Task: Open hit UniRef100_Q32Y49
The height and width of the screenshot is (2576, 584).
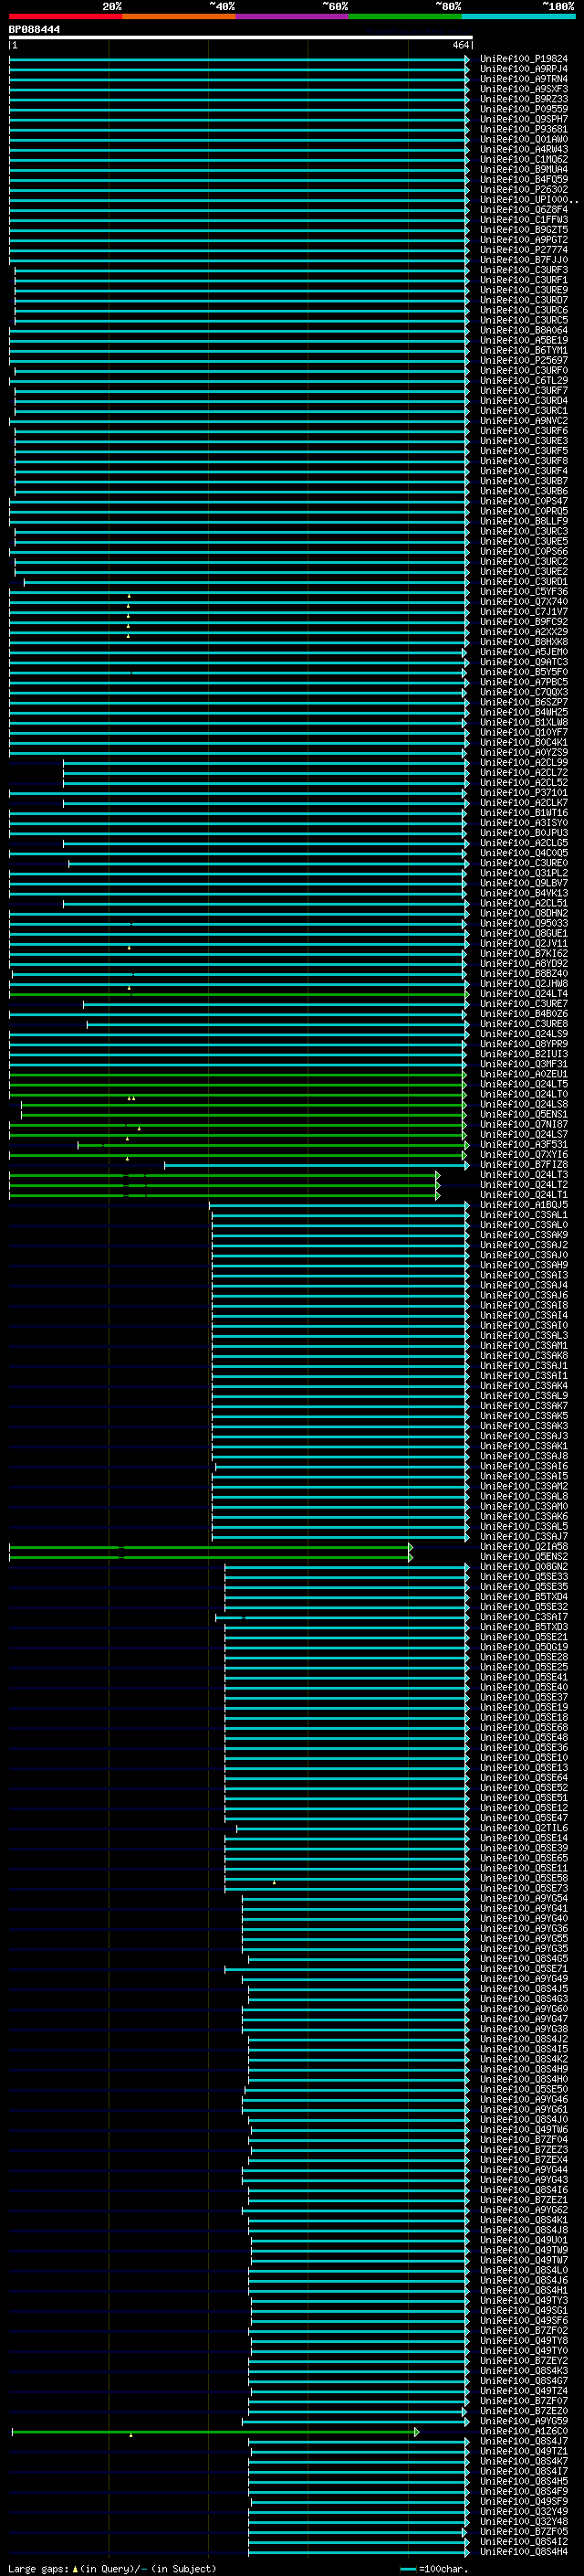Action: [523, 2510]
